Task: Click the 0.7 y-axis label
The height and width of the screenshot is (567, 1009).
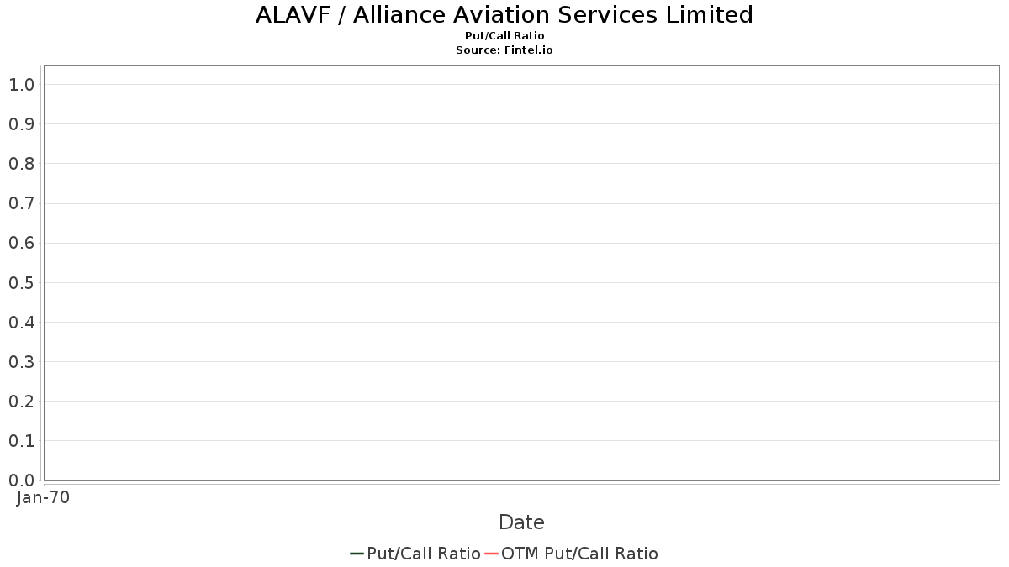Action: pyautogui.click(x=21, y=203)
